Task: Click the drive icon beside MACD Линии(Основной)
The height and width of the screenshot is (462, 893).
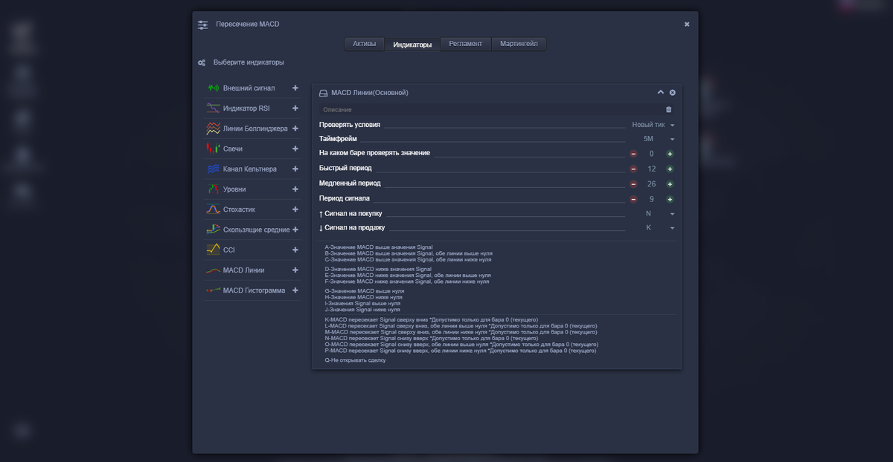Action: (x=323, y=93)
